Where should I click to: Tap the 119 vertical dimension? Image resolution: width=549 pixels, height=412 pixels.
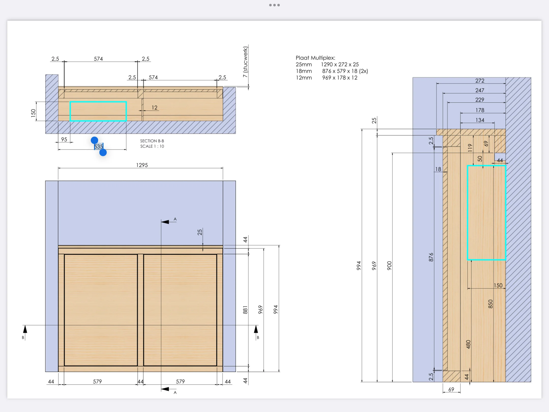[x=470, y=148]
